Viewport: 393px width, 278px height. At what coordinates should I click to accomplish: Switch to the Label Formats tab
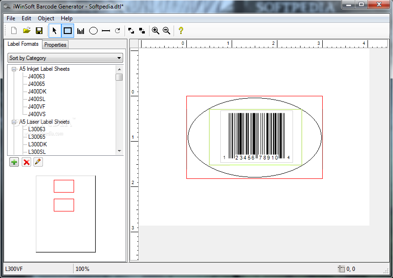(23, 44)
